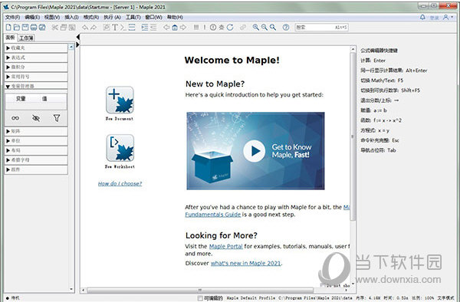
Task: Click the New Worksheet button
Action: point(120,151)
